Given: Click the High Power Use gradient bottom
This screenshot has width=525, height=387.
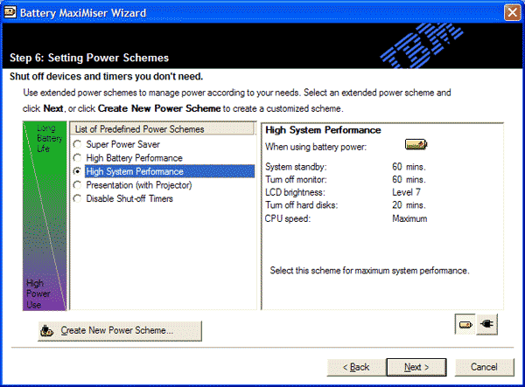Looking at the screenshot, I should 38,294.
